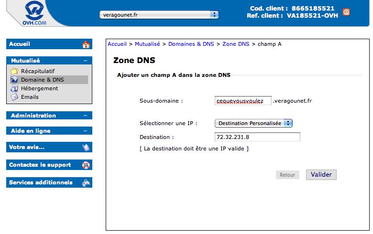373x234 pixels.
Task: Click the hosting icon beside Hébergement
Action: (14, 88)
